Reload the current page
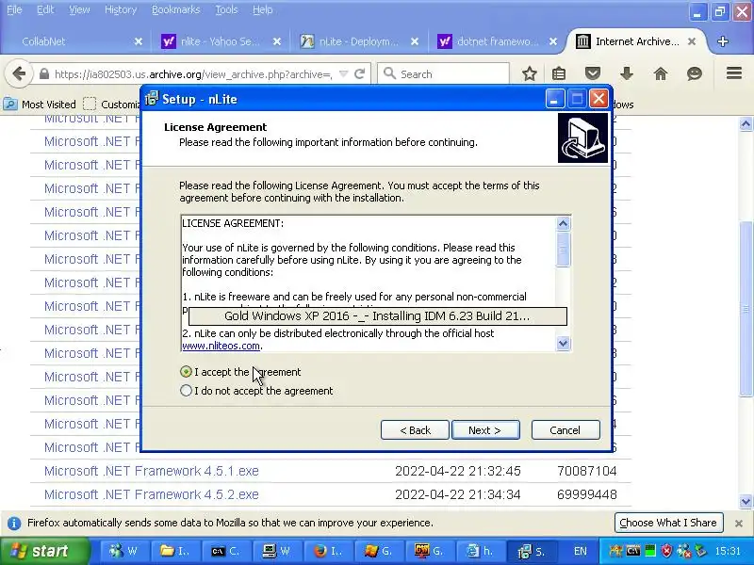Screen dimensions: 754x565 (360, 74)
